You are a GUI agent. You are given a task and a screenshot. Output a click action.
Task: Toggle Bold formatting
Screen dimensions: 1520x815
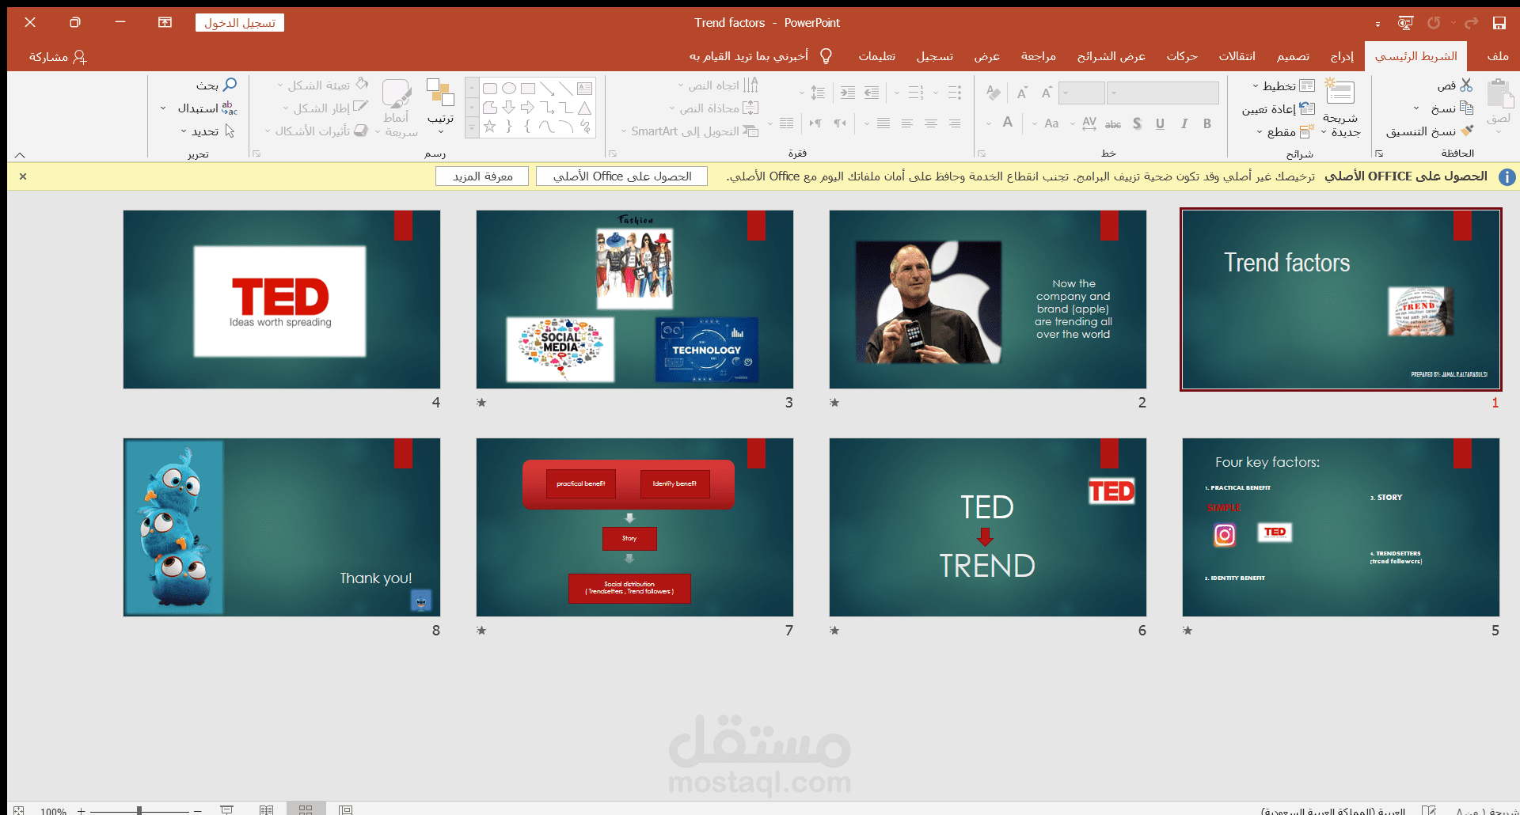(x=1207, y=123)
